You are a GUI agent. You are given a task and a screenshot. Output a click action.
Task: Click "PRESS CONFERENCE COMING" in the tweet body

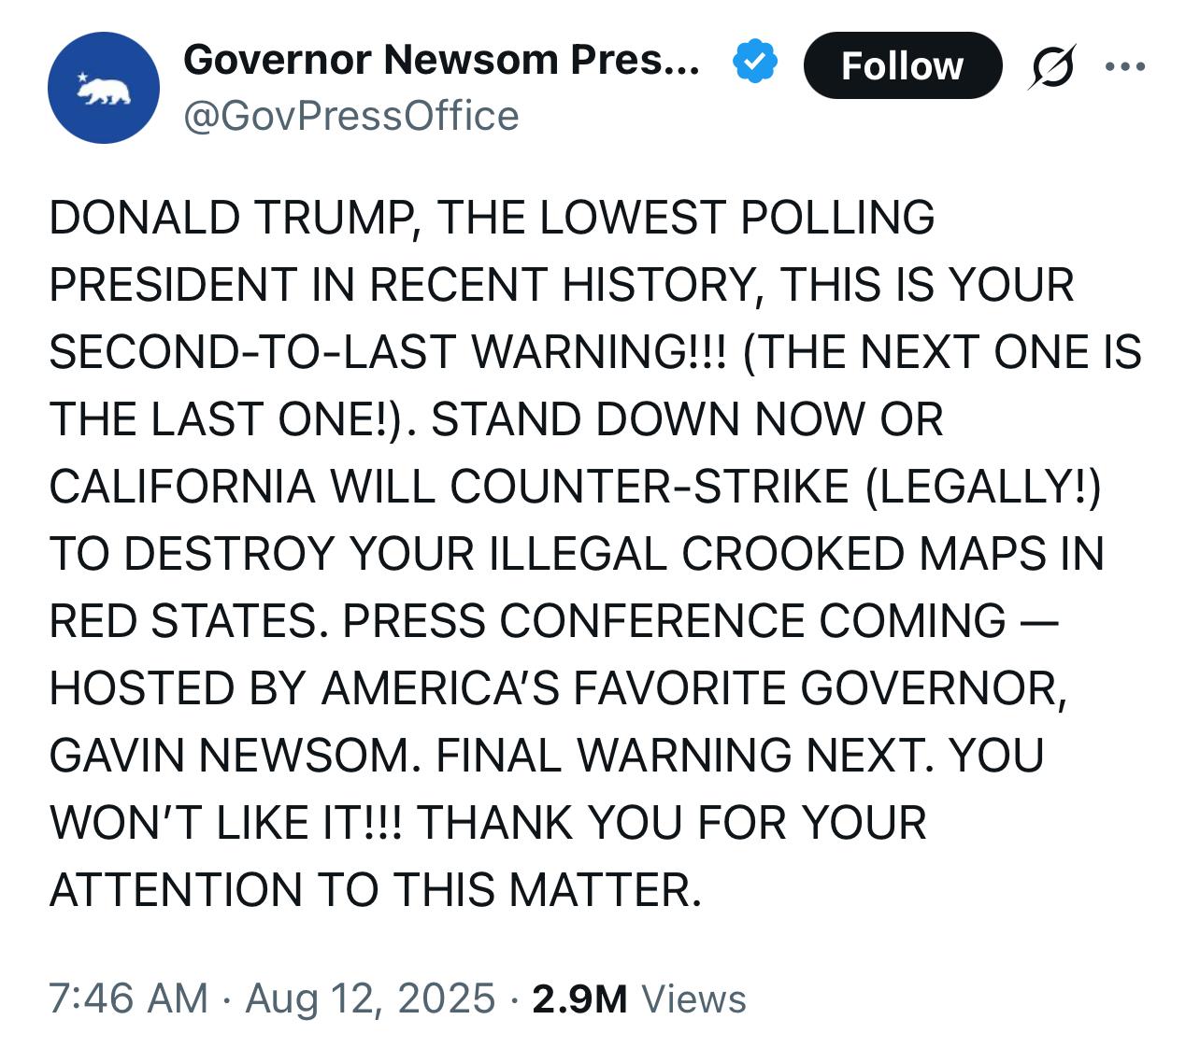pyautogui.click(x=673, y=622)
